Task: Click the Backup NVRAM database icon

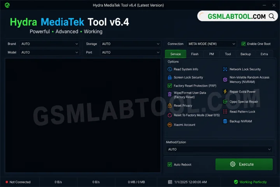Action: pos(225,121)
